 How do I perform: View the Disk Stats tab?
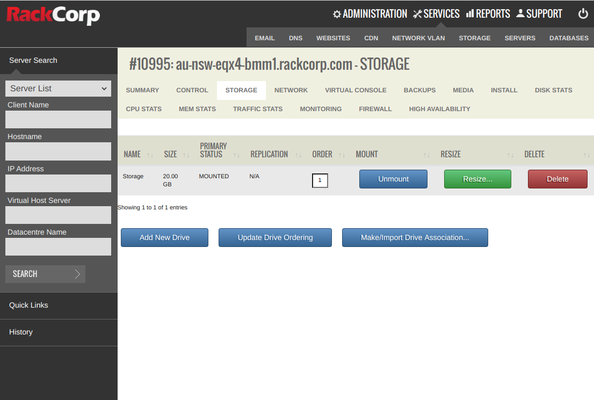(554, 90)
